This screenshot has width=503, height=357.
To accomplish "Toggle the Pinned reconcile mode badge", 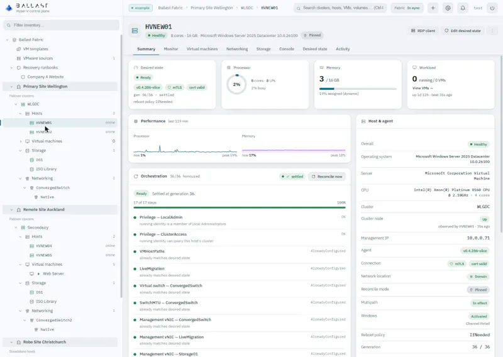I will 478,290.
